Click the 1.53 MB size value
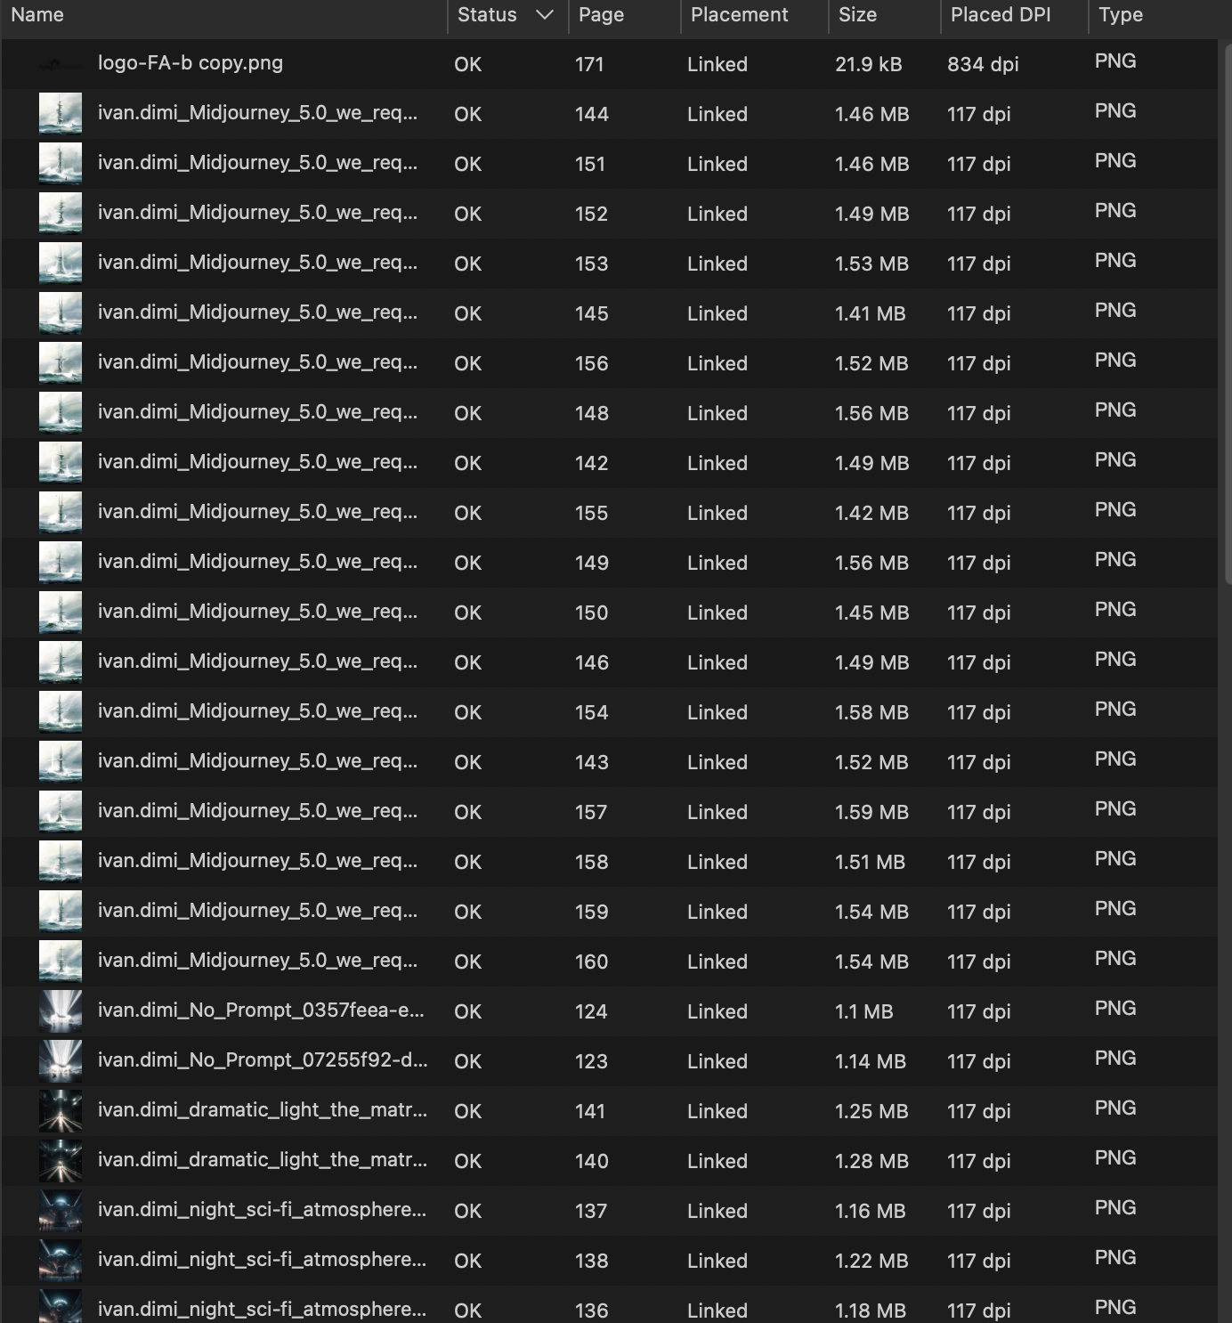The width and height of the screenshot is (1232, 1323). [x=871, y=264]
